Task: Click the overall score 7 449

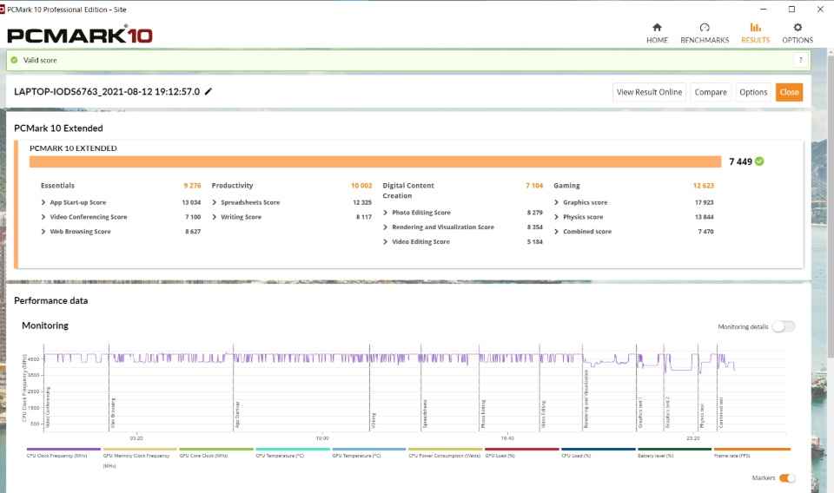Action: coord(740,161)
